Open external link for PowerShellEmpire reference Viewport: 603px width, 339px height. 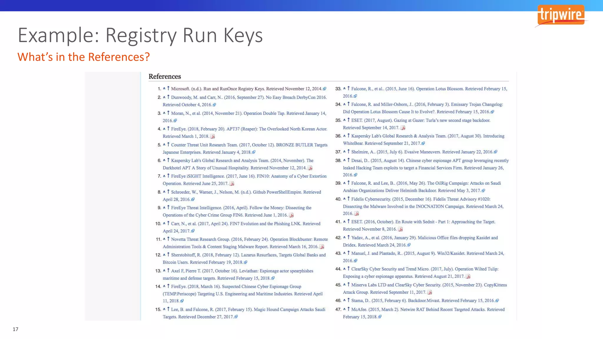point(193,200)
